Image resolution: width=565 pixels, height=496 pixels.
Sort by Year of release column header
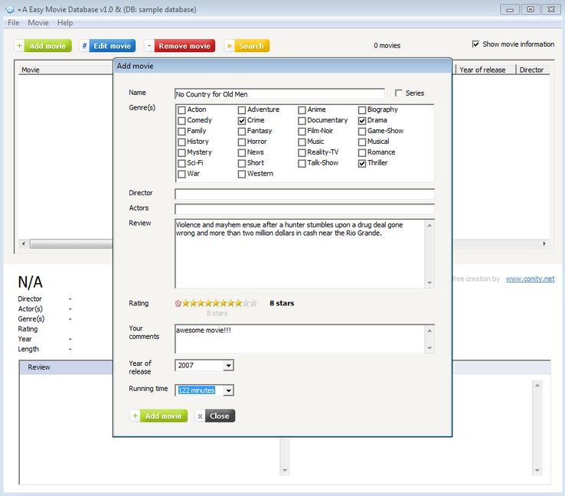(485, 70)
